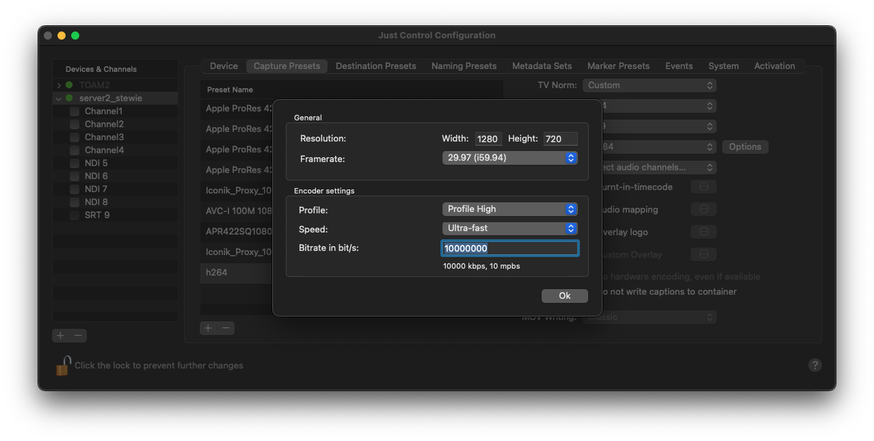The width and height of the screenshot is (874, 441).
Task: Switch to the Device tab
Action: pos(224,66)
